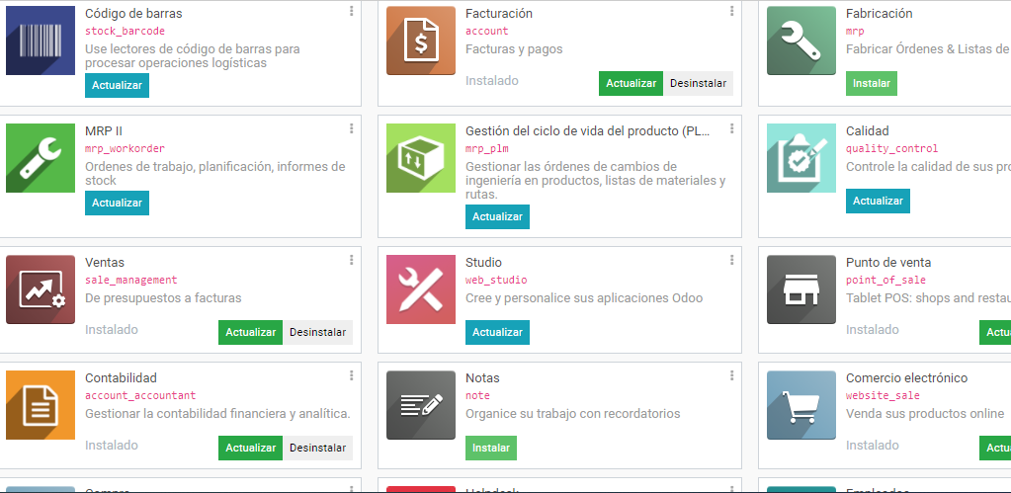
Task: Update the PLM module
Action: pos(497,216)
